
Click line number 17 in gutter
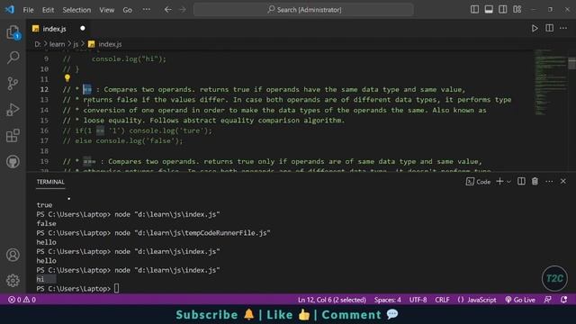(x=44, y=141)
